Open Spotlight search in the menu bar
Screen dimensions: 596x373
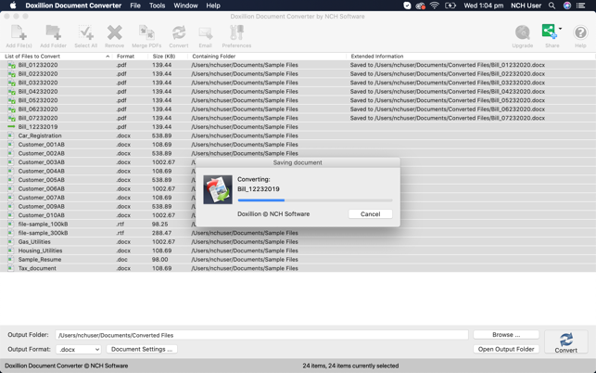[x=552, y=6]
